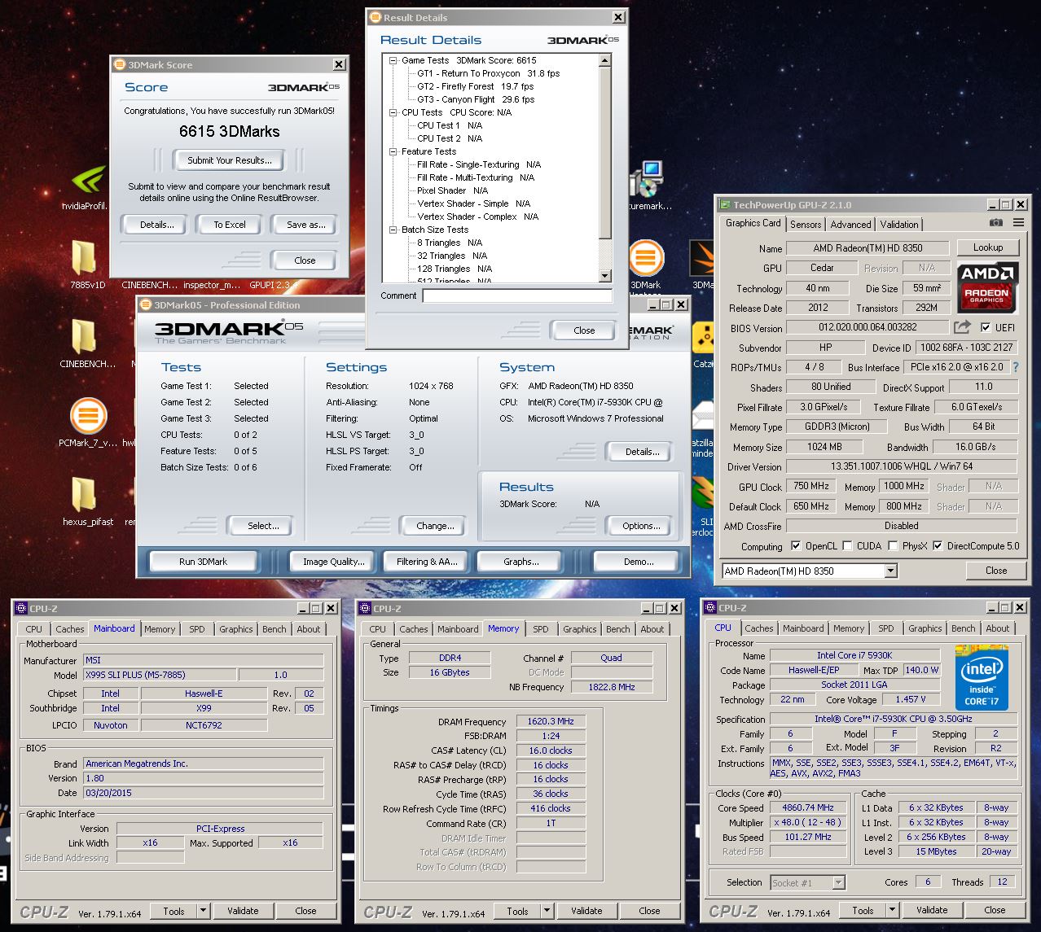Open Socket #1 Selection dropdown in CPU-Z

point(838,882)
